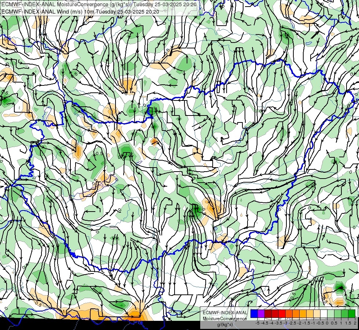
Task: Click the '-4.5' legend tick label
Action: [264, 323]
